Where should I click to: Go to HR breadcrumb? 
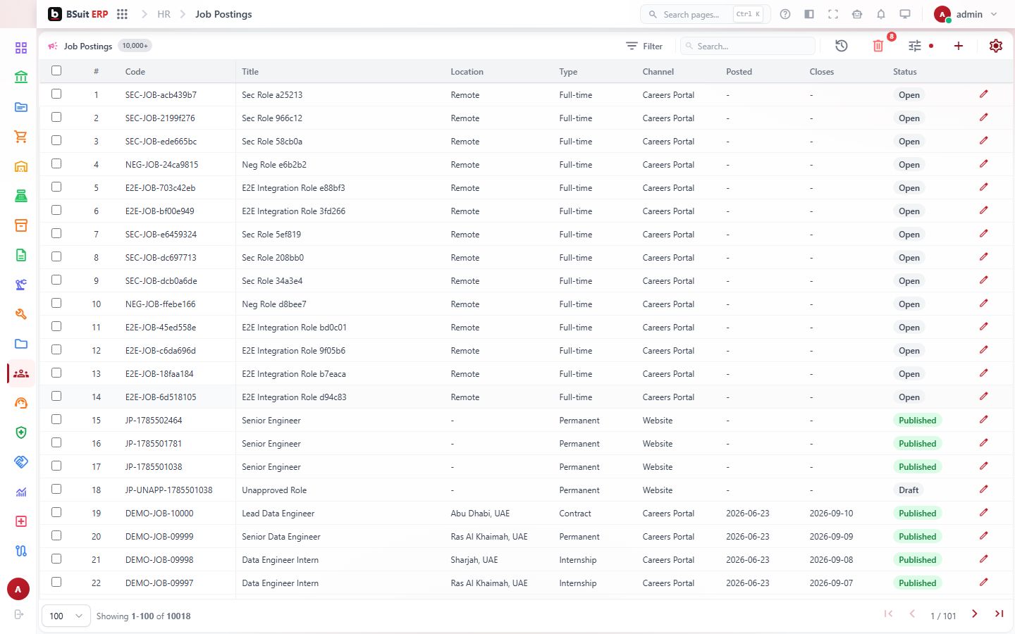pyautogui.click(x=164, y=14)
